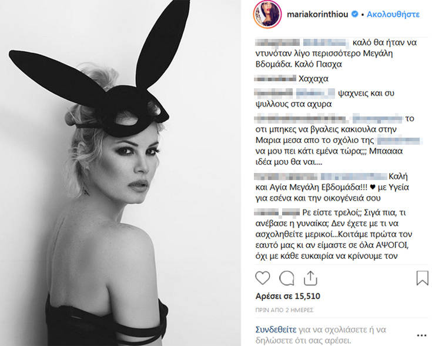Open more options three-dots menu
Screen dimensions: 432x346
click(421, 335)
